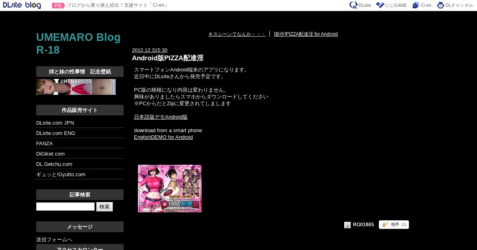
Task: Open the Ci-en support site promo link
Action: [x=117, y=6]
